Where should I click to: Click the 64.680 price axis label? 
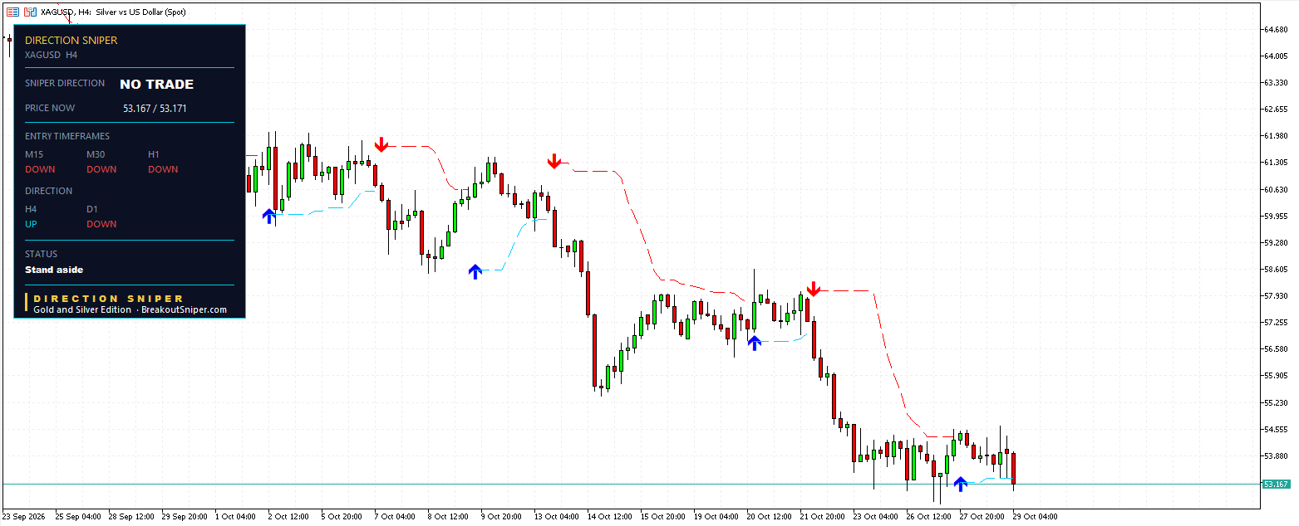click(1276, 30)
